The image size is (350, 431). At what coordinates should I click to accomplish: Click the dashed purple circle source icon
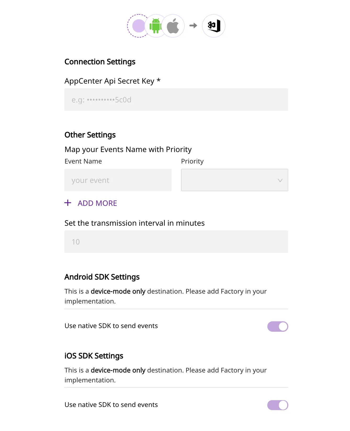coord(139,26)
